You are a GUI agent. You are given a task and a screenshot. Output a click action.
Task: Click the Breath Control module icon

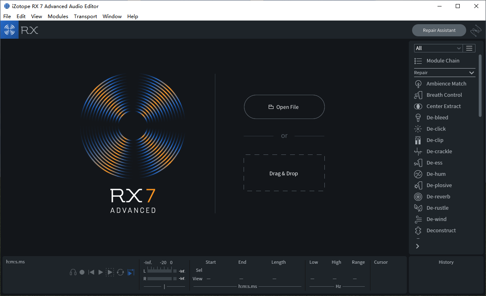(418, 95)
